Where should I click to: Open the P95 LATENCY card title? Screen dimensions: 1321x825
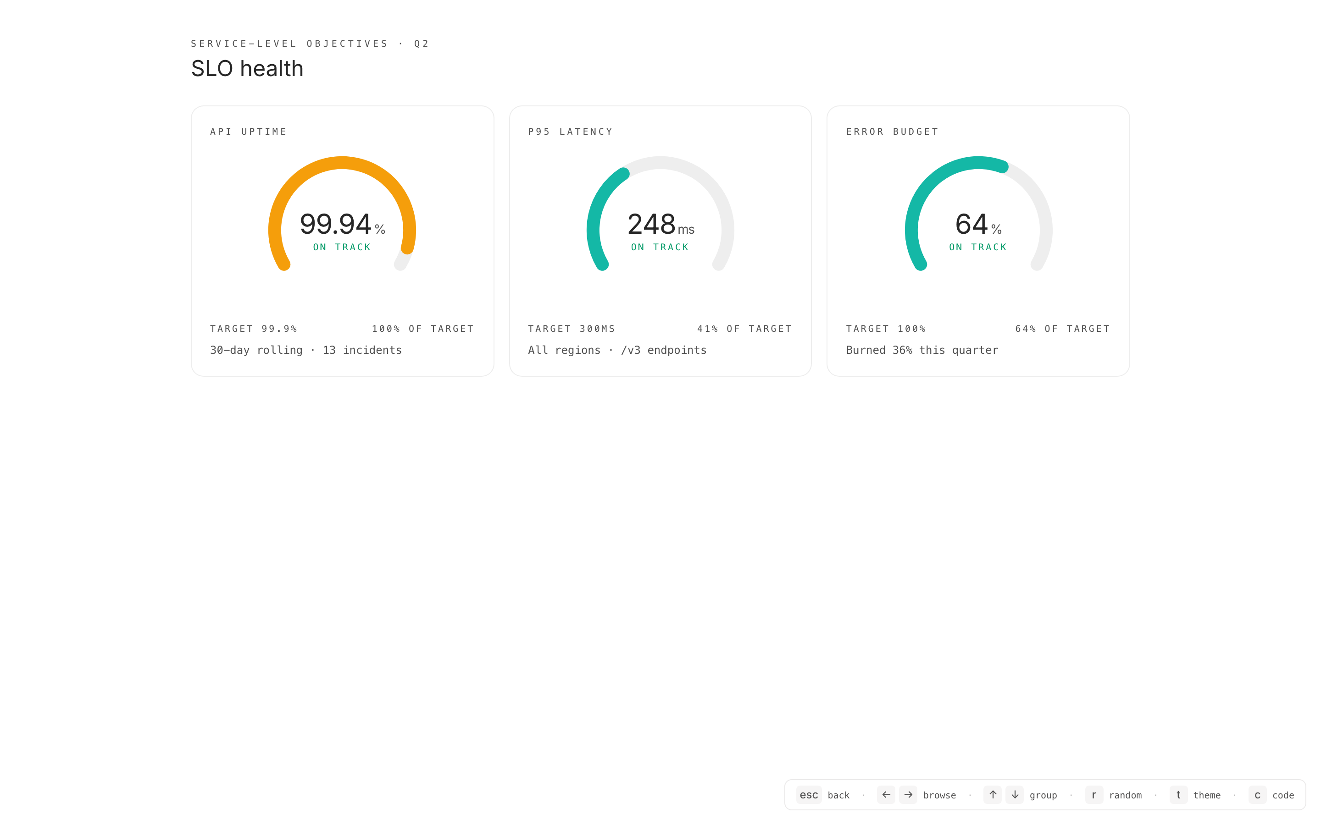coord(571,132)
